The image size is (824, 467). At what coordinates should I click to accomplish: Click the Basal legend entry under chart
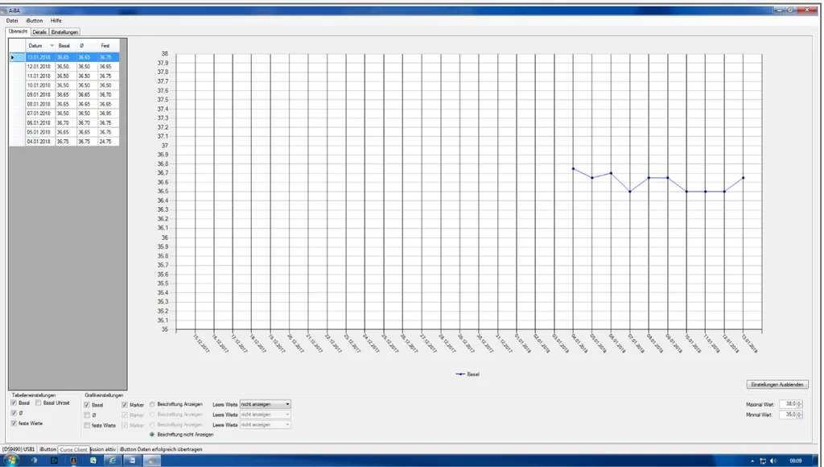(x=468, y=374)
